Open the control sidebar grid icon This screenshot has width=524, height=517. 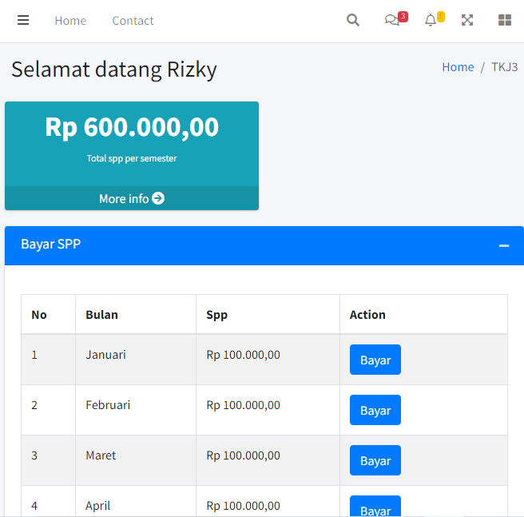[505, 21]
